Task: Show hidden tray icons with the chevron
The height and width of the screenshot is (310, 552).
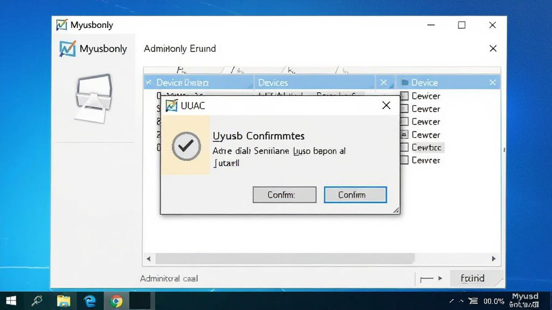Action: [461, 301]
